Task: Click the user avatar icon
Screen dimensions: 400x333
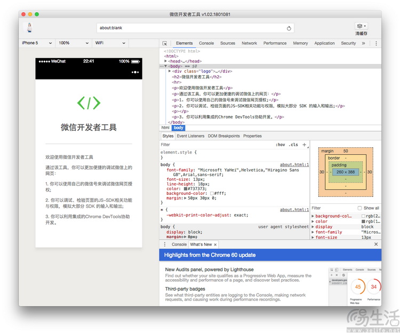Action: (30, 28)
